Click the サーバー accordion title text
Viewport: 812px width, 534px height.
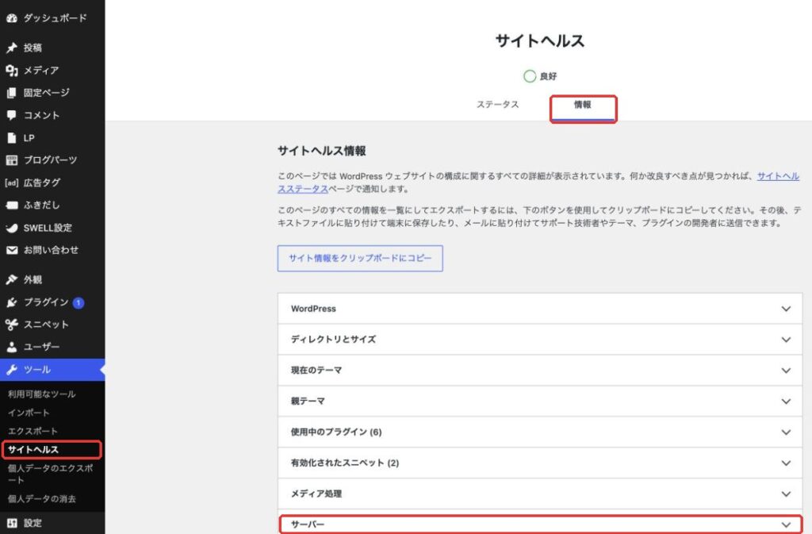tap(308, 524)
